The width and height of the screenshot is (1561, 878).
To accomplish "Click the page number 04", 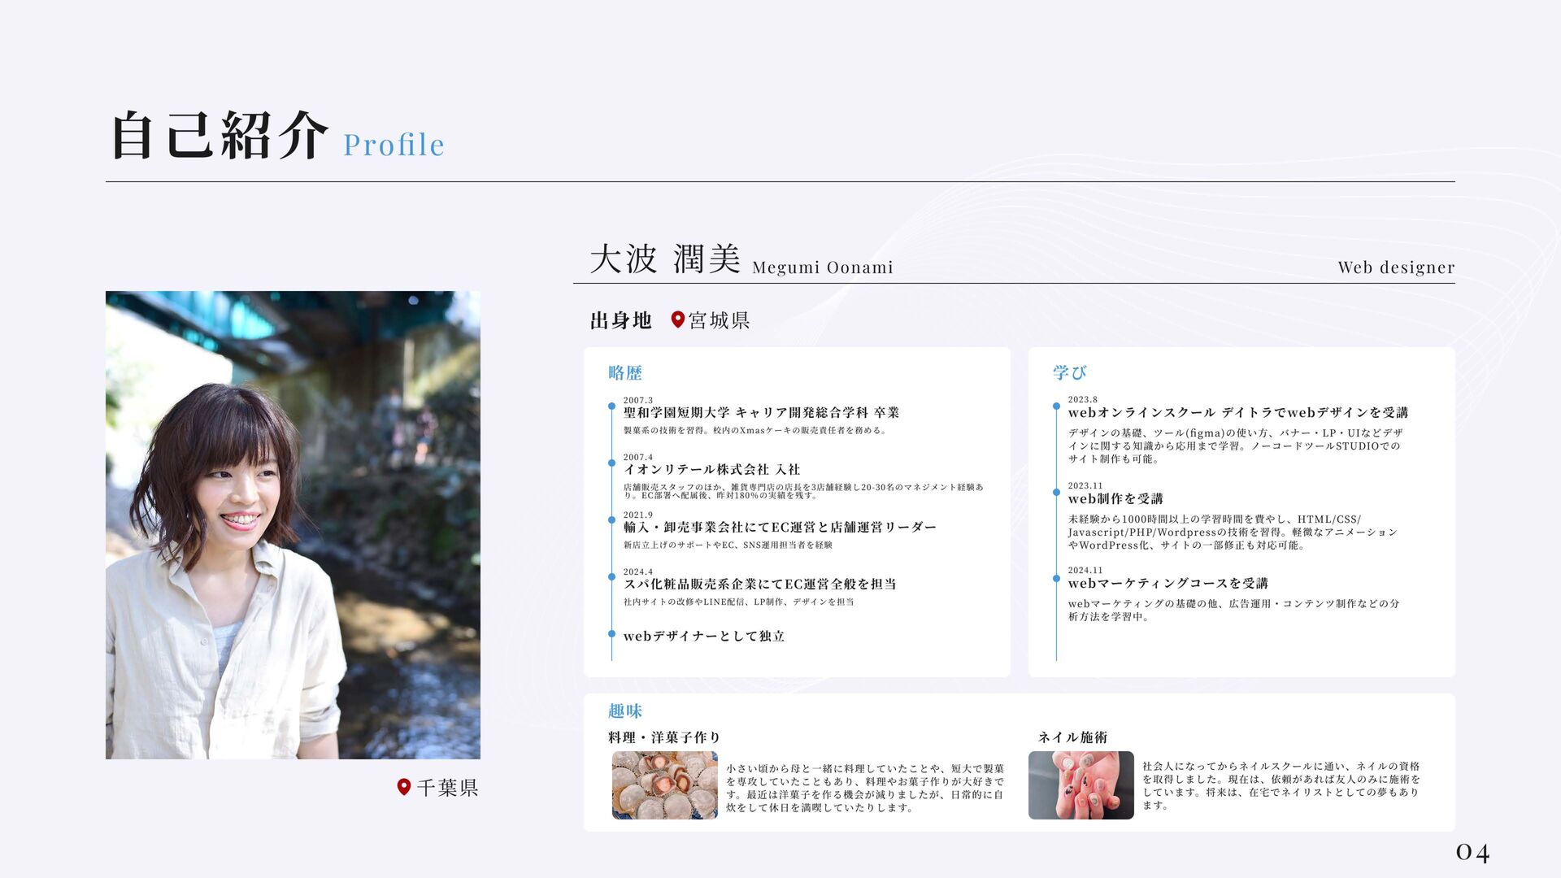I will tap(1472, 853).
